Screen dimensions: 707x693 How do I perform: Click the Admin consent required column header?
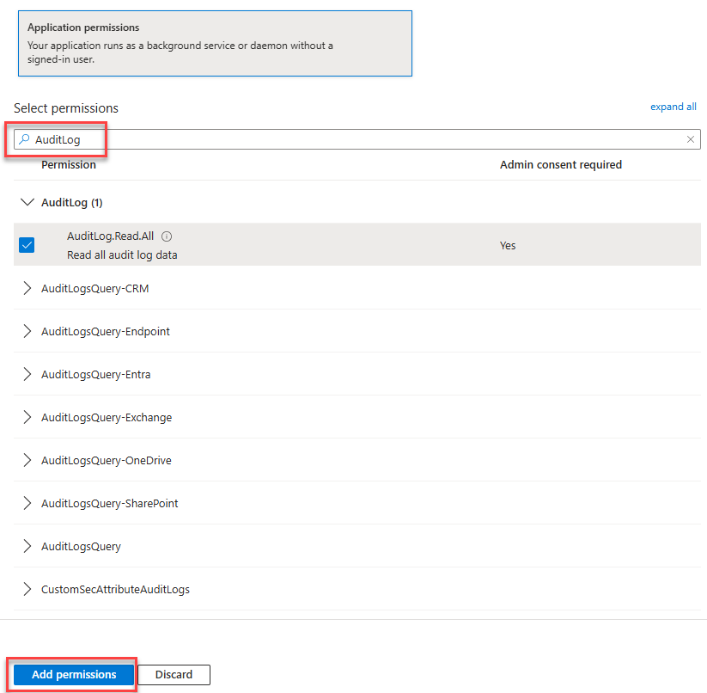[560, 165]
